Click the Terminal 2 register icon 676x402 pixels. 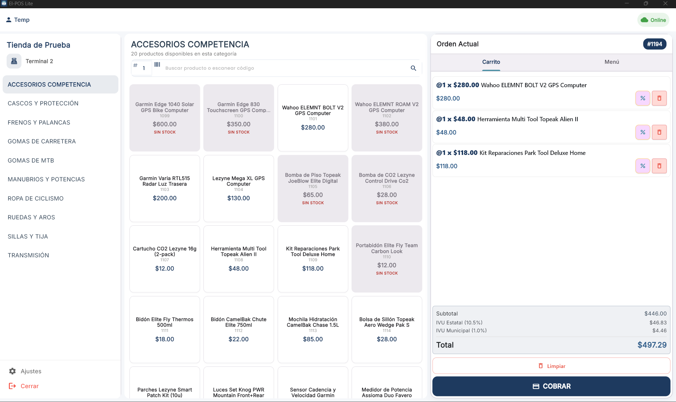[14, 61]
